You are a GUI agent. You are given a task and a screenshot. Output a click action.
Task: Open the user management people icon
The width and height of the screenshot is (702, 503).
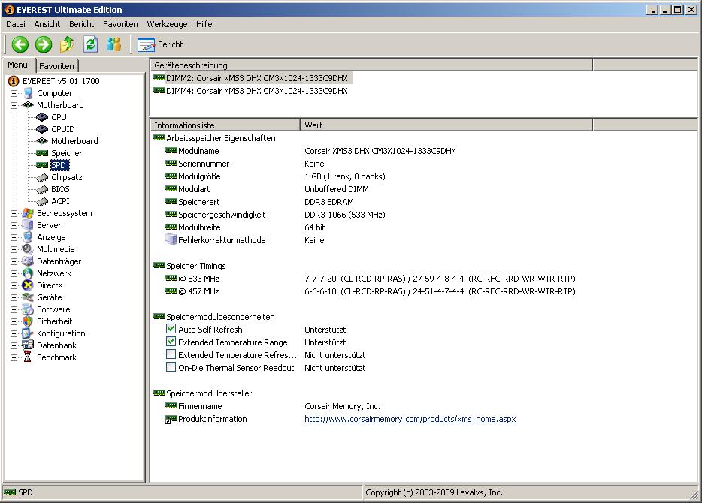click(x=114, y=44)
